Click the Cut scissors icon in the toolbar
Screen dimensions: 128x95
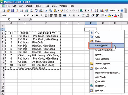click(x=46, y=11)
